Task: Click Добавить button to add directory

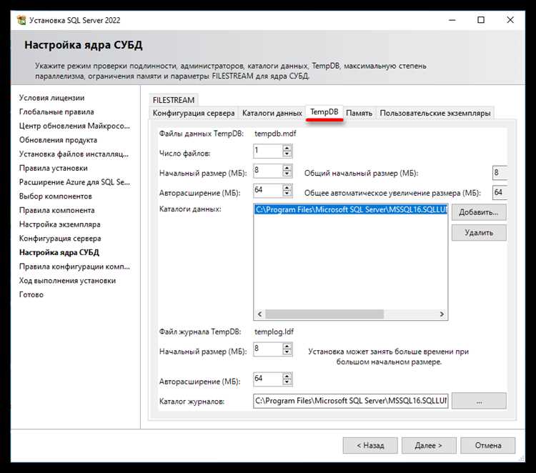Action: [x=479, y=212]
